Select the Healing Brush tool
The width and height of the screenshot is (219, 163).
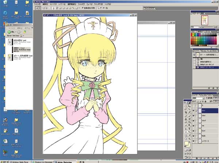[186, 116]
